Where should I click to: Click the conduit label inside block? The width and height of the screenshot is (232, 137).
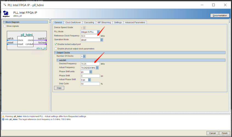[29, 44]
